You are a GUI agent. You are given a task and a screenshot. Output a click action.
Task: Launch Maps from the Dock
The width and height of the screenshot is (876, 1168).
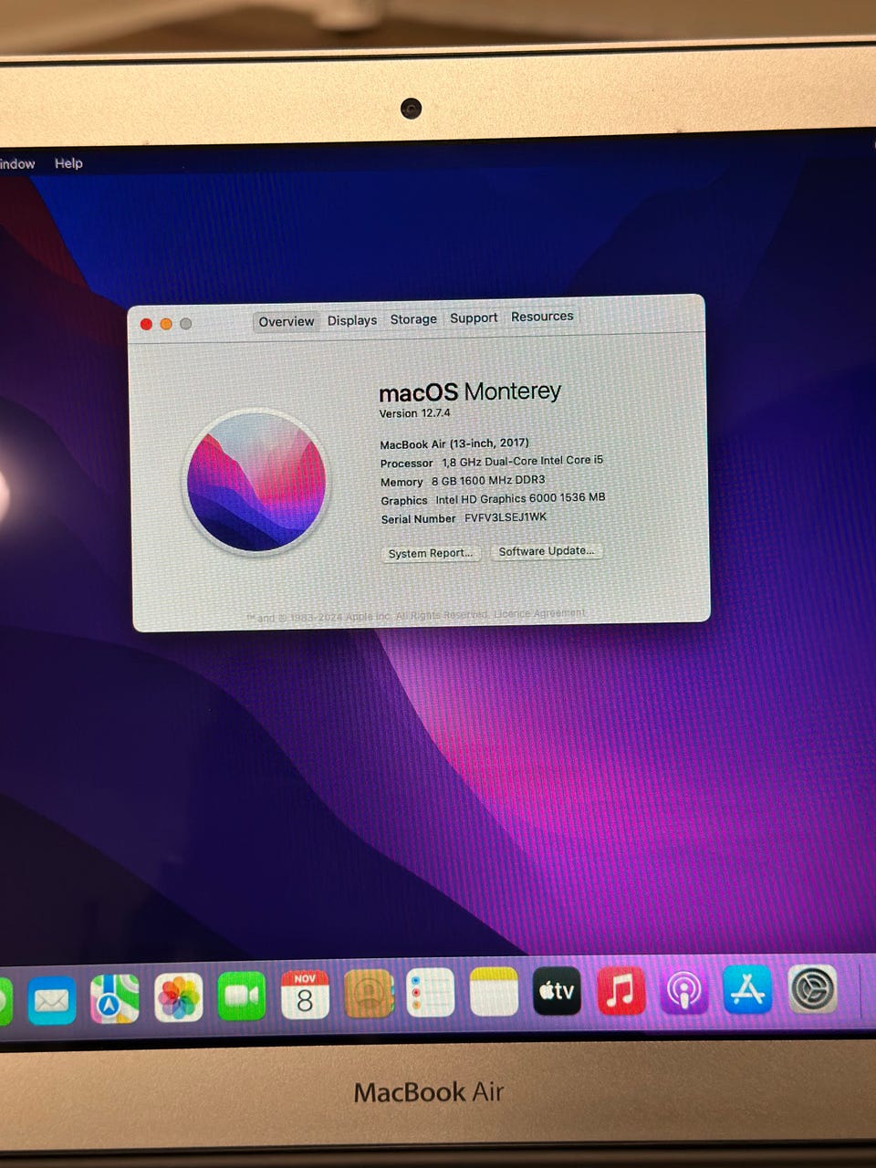[115, 998]
